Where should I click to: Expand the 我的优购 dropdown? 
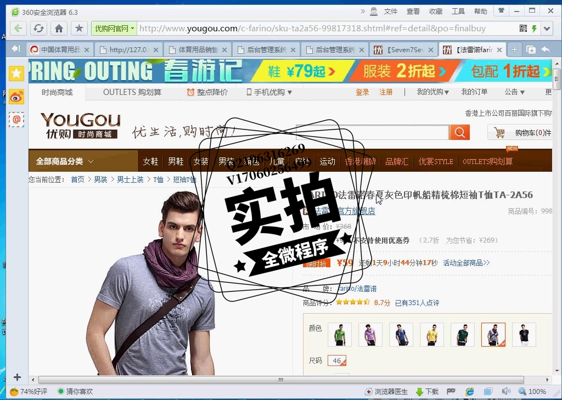(x=432, y=92)
